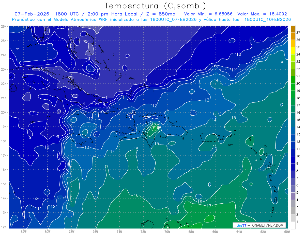Viewport: 305px width, 235px height.
Task: Click the '17N' latitude axis label
Action: coord(4,155)
